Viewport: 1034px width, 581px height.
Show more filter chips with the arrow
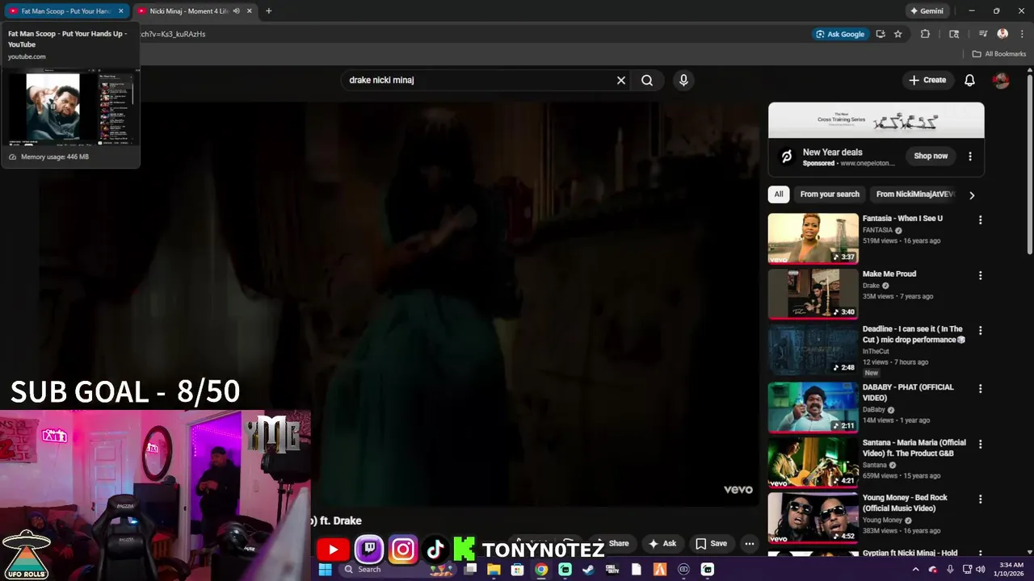coord(972,195)
